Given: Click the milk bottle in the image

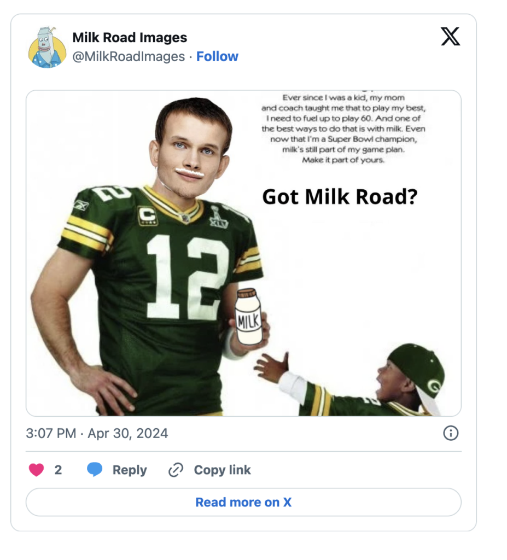Looking at the screenshot, I should tap(248, 317).
